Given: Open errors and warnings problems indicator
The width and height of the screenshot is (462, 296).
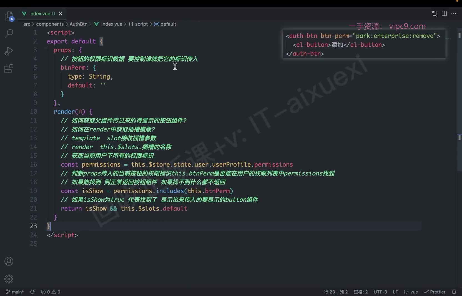Looking at the screenshot, I should [x=51, y=292].
